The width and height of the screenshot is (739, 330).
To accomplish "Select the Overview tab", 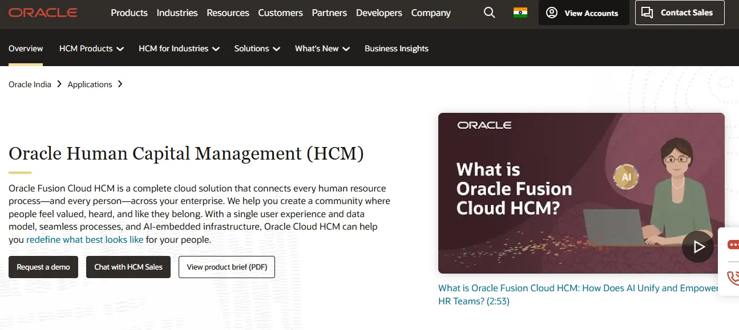I will [x=26, y=48].
